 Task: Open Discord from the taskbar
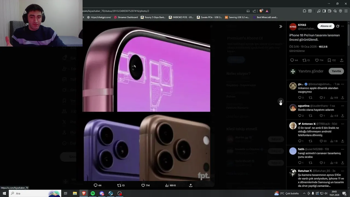click(102, 193)
